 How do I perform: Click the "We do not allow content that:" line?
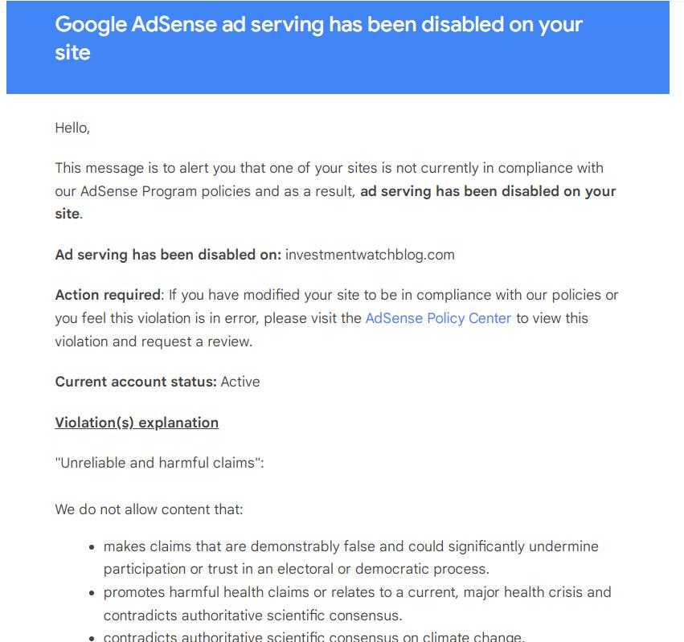149,509
